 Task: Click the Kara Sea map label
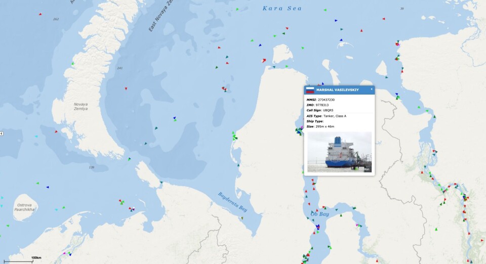click(x=282, y=8)
